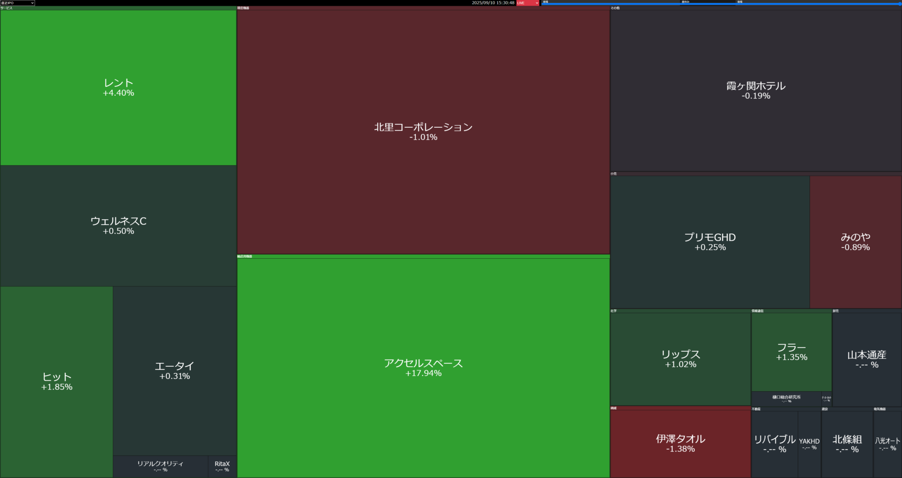Select the 伊澤タオル -1.38% tile

pyautogui.click(x=680, y=443)
